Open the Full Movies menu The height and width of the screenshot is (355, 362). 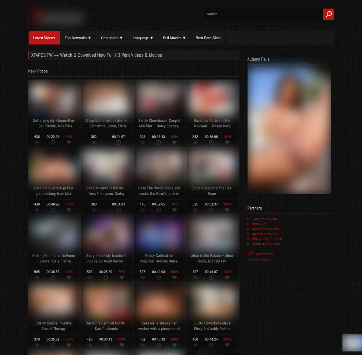point(174,38)
